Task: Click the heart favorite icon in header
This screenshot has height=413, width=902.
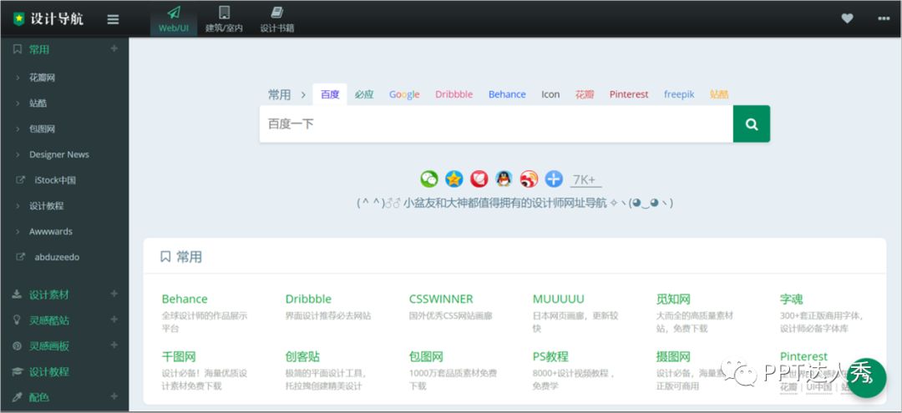Action: coord(848,18)
